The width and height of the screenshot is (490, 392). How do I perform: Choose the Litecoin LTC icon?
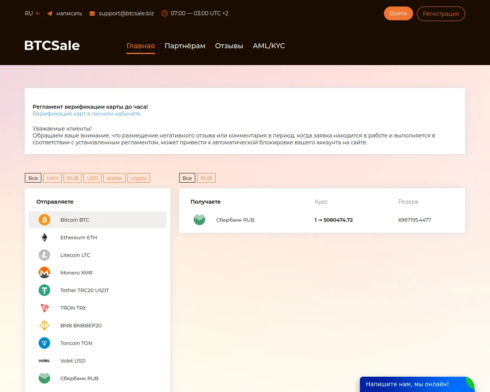(x=44, y=255)
